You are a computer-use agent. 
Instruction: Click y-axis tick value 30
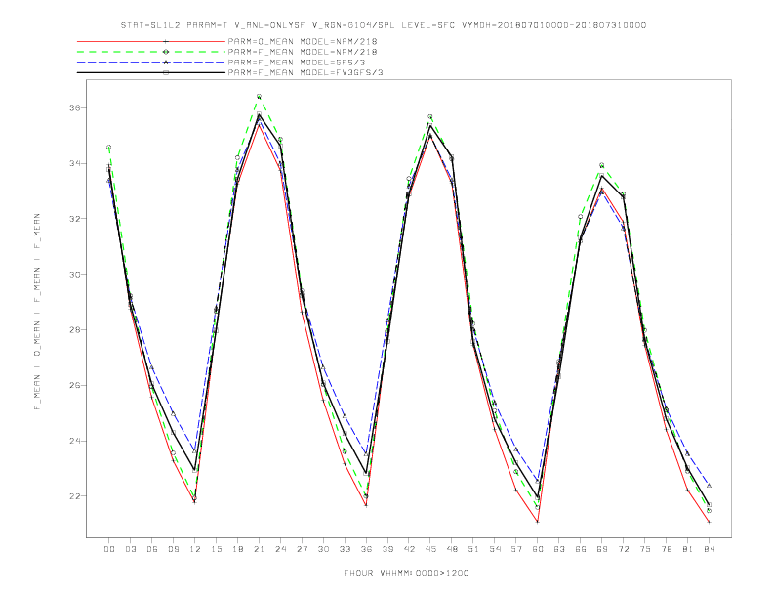pos(74,275)
